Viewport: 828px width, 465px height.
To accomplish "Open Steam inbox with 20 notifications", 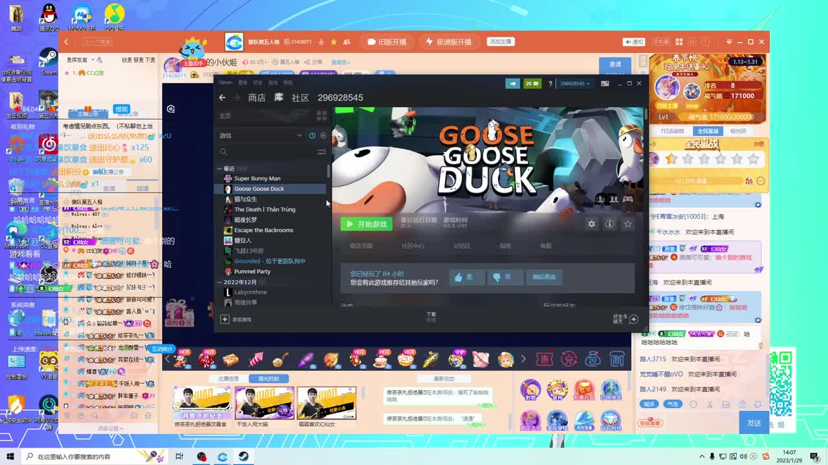I will (532, 83).
